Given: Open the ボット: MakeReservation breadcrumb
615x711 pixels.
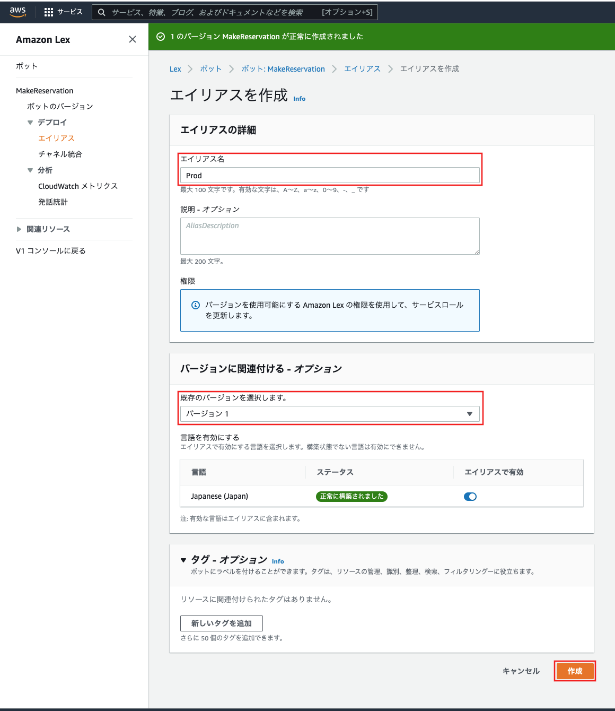Looking at the screenshot, I should pyautogui.click(x=283, y=69).
